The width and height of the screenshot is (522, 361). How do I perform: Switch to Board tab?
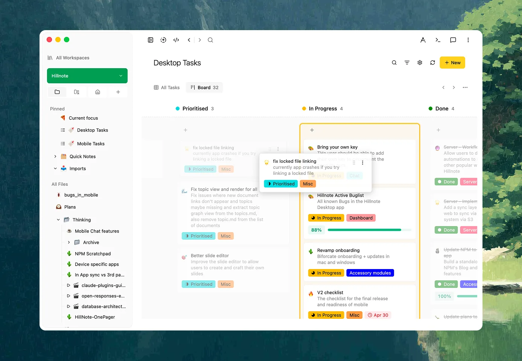tap(205, 87)
